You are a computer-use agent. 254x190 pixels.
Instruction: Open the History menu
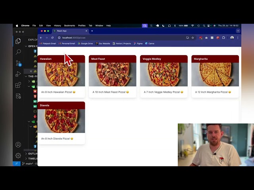point(58,25)
